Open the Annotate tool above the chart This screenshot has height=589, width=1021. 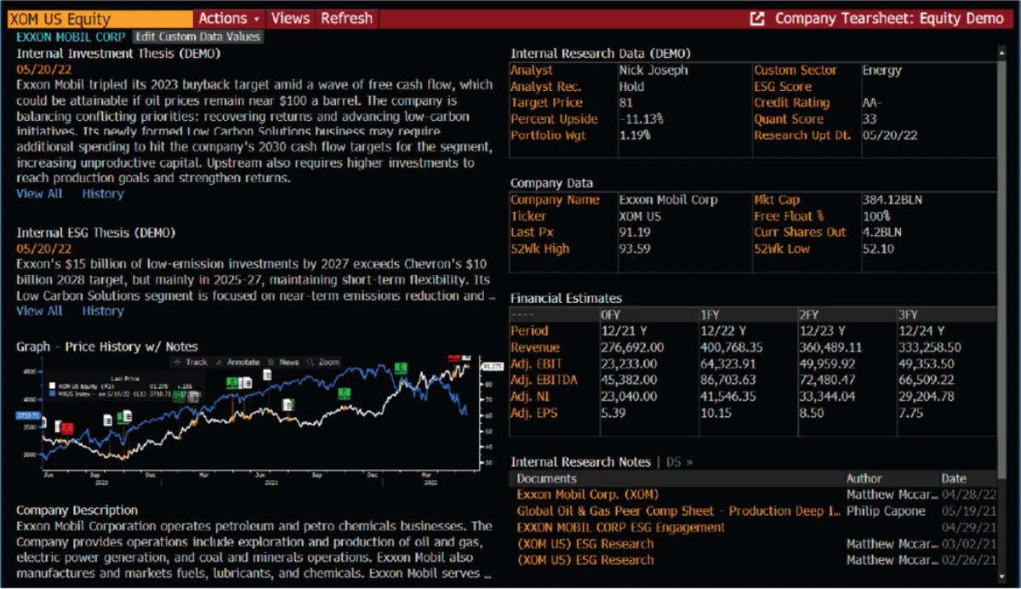coord(244,363)
